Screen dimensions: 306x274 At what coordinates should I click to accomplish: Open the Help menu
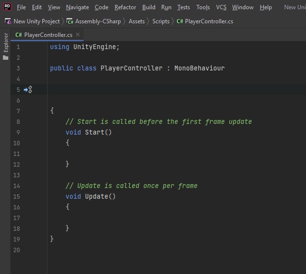[x=266, y=7]
